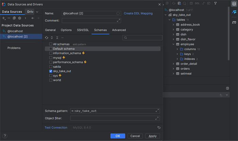Expand the Schema pattern field
The width and height of the screenshot is (238, 141).
tap(157, 111)
